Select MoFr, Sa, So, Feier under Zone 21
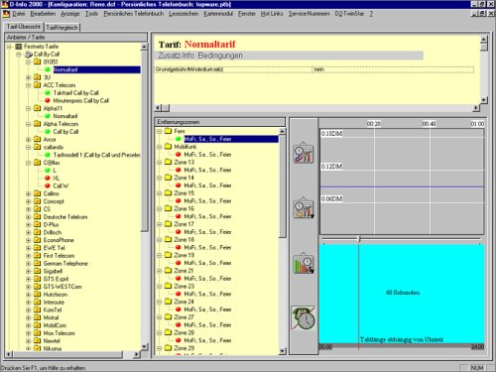Screen dimensions: 496x372 tap(207, 279)
